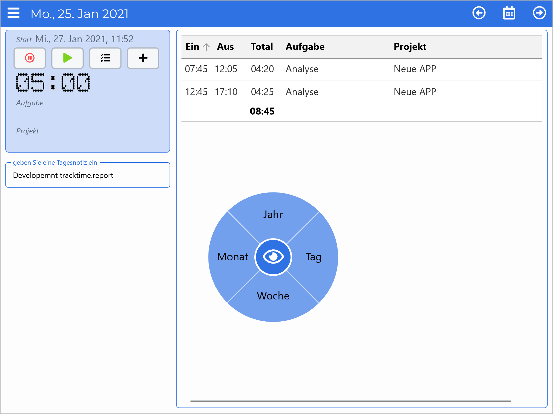Select the Tag segment of the wheel

[313, 257]
